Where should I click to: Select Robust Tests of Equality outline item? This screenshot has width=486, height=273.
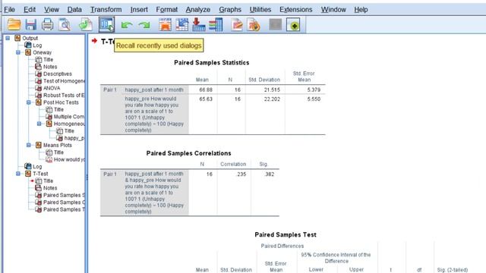pyautogui.click(x=64, y=95)
